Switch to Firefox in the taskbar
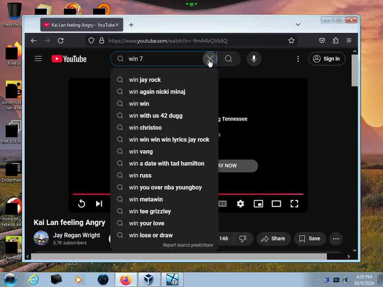Viewport: 383px width, 287px height. click(x=126, y=280)
